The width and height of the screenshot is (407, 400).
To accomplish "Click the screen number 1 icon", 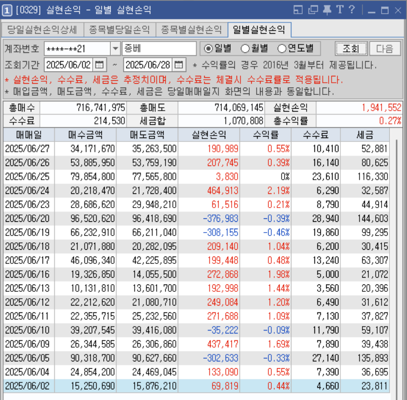I will 8,10.
